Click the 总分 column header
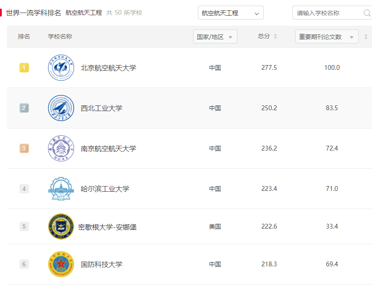 (x=264, y=36)
